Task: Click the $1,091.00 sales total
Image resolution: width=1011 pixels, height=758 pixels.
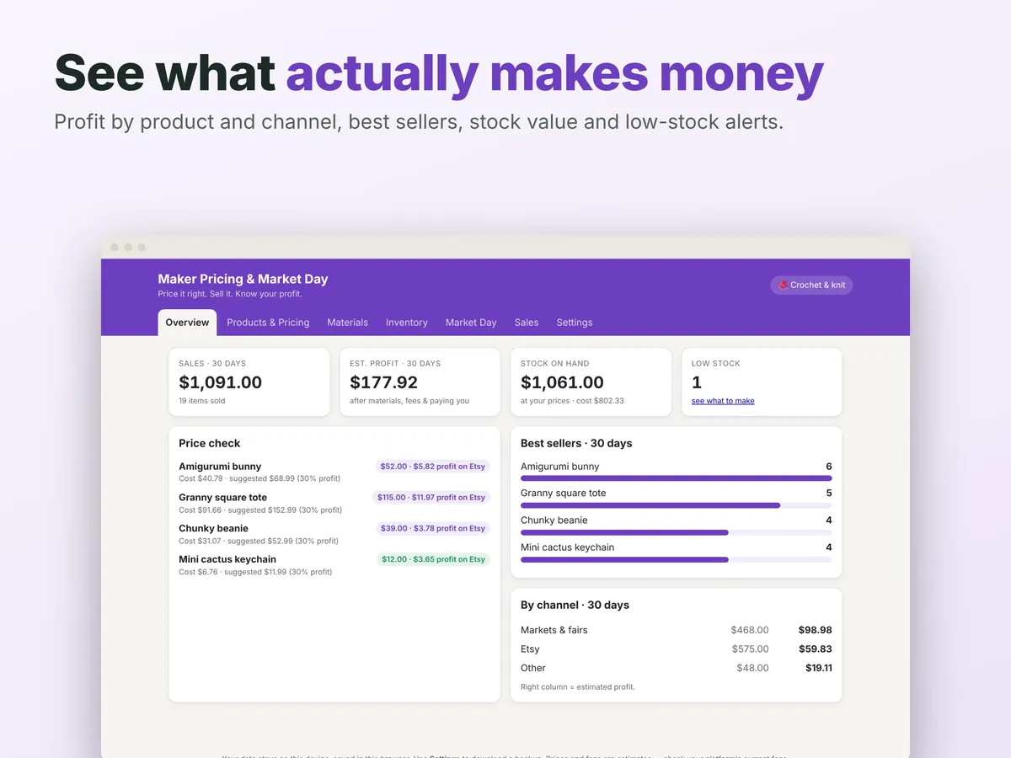Action: tap(220, 382)
